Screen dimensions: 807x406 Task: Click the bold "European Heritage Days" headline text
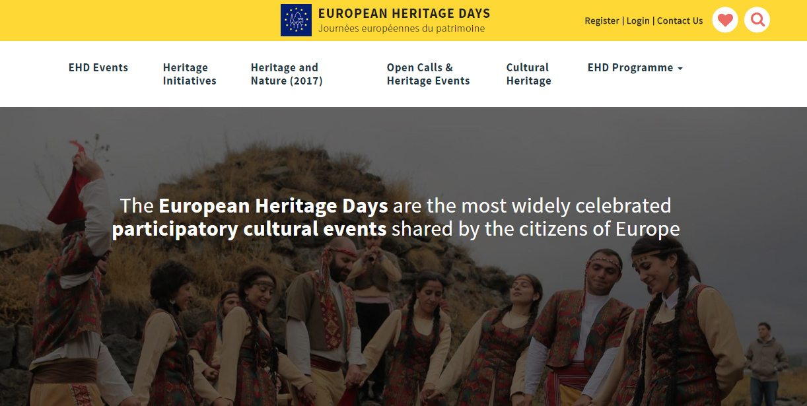point(273,205)
